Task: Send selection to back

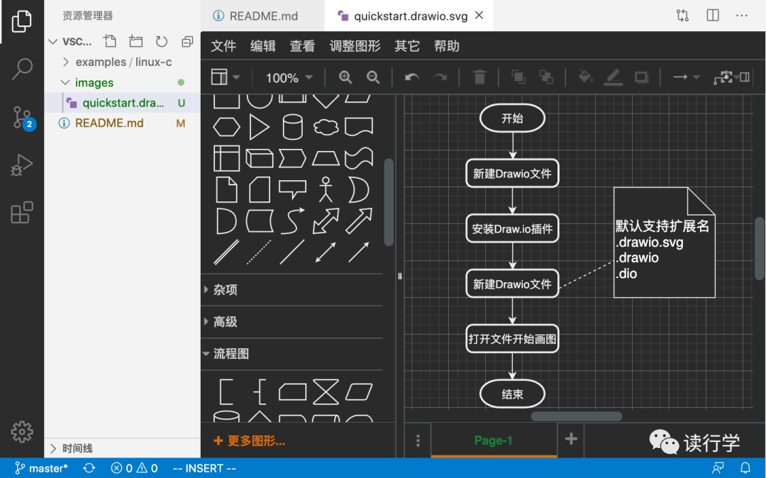Action: click(x=545, y=77)
